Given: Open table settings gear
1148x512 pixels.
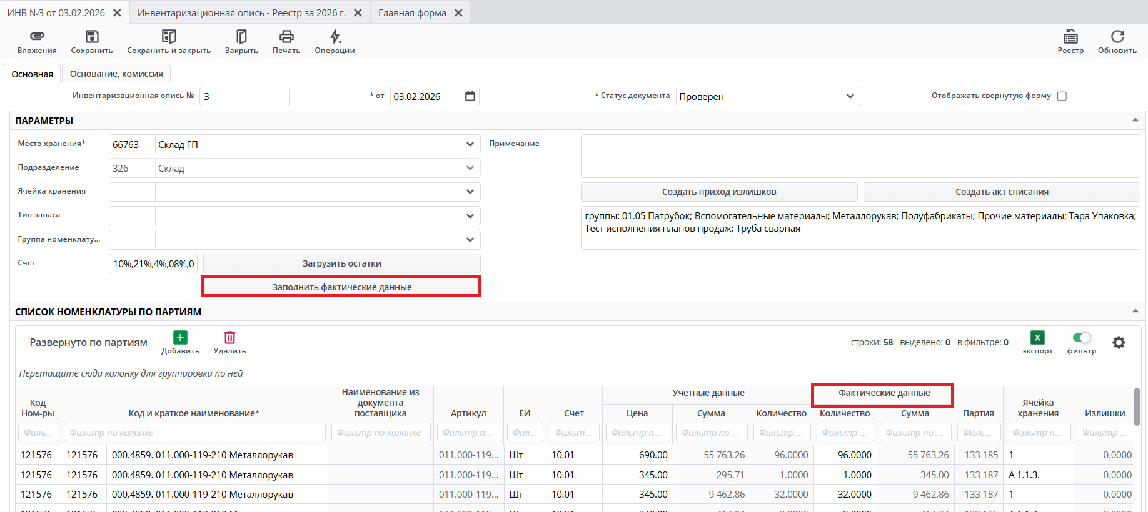Looking at the screenshot, I should tap(1119, 342).
